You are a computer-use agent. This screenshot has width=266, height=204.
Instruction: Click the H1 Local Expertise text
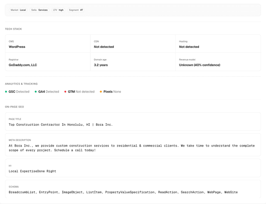pos(32,171)
